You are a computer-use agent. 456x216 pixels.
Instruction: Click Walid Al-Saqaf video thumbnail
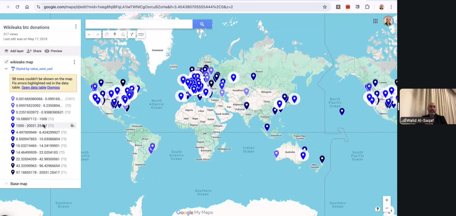click(x=427, y=106)
